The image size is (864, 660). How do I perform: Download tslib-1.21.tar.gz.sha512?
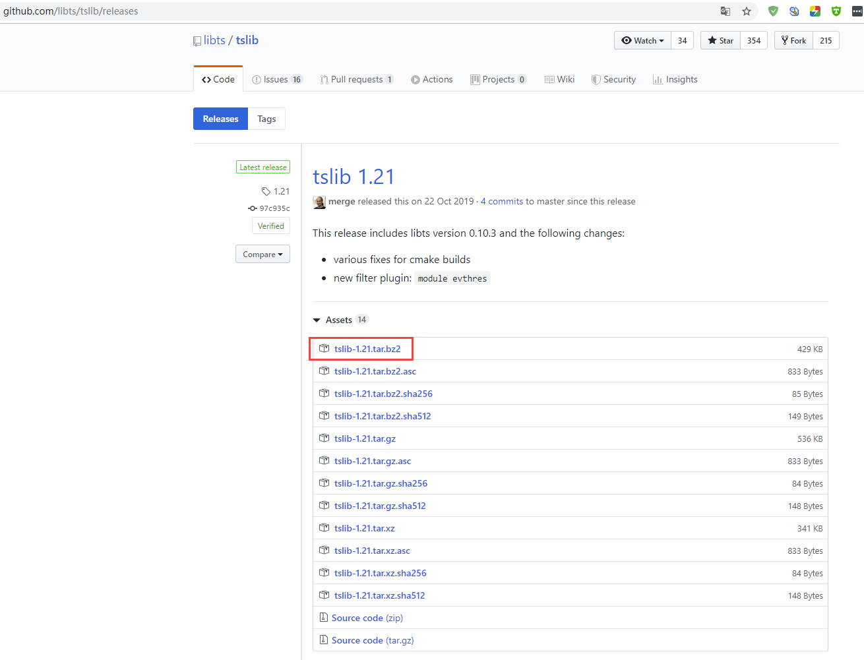coord(380,506)
